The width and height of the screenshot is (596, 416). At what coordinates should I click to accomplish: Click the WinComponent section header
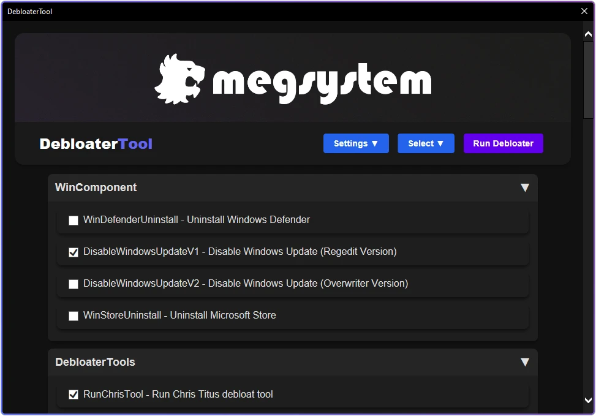(293, 187)
